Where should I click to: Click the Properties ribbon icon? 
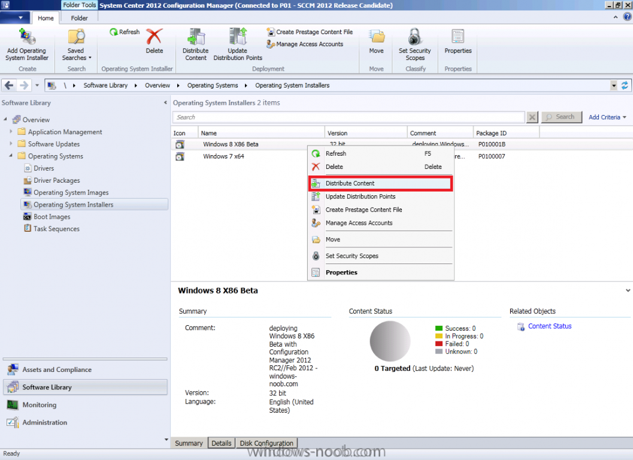coord(458,37)
